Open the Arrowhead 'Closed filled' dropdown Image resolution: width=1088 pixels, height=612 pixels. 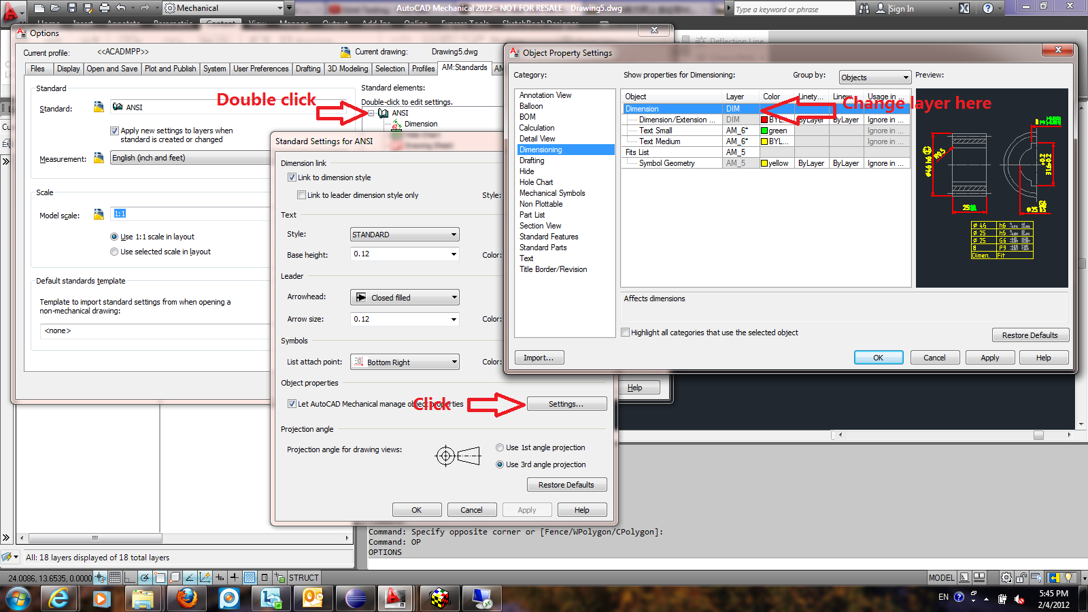click(405, 298)
